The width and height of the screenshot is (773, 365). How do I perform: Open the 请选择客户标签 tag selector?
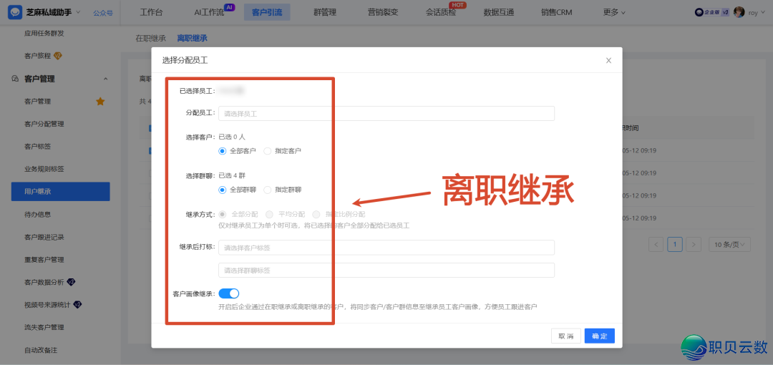tap(386, 248)
